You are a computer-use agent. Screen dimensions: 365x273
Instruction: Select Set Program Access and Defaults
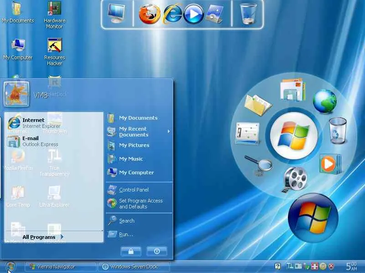(x=139, y=203)
